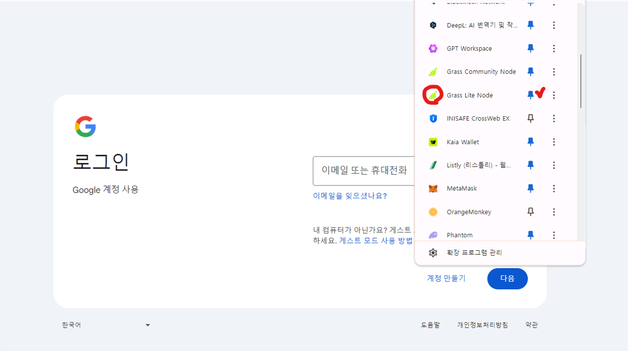Select the MetaMask menu entry
628x351 pixels.
tap(462, 188)
